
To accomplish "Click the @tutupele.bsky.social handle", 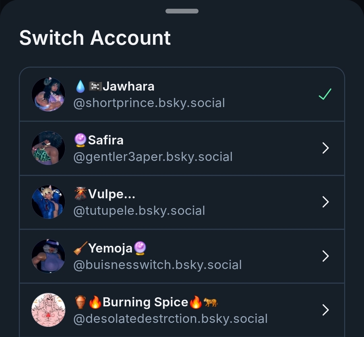I will [139, 211].
